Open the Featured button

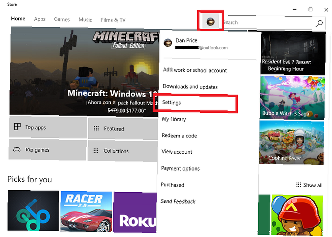(123, 128)
